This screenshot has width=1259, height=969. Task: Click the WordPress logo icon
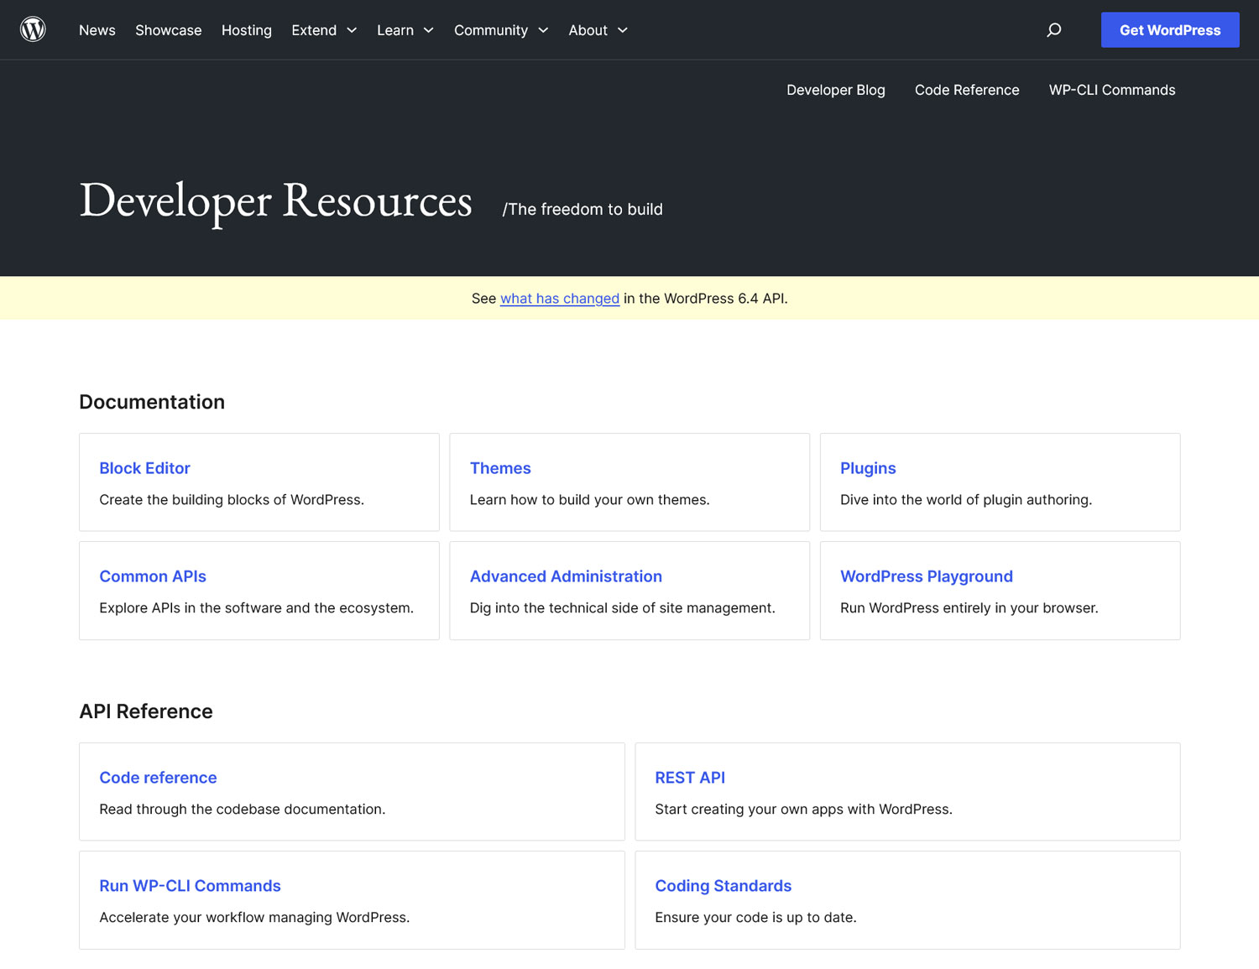coord(33,29)
